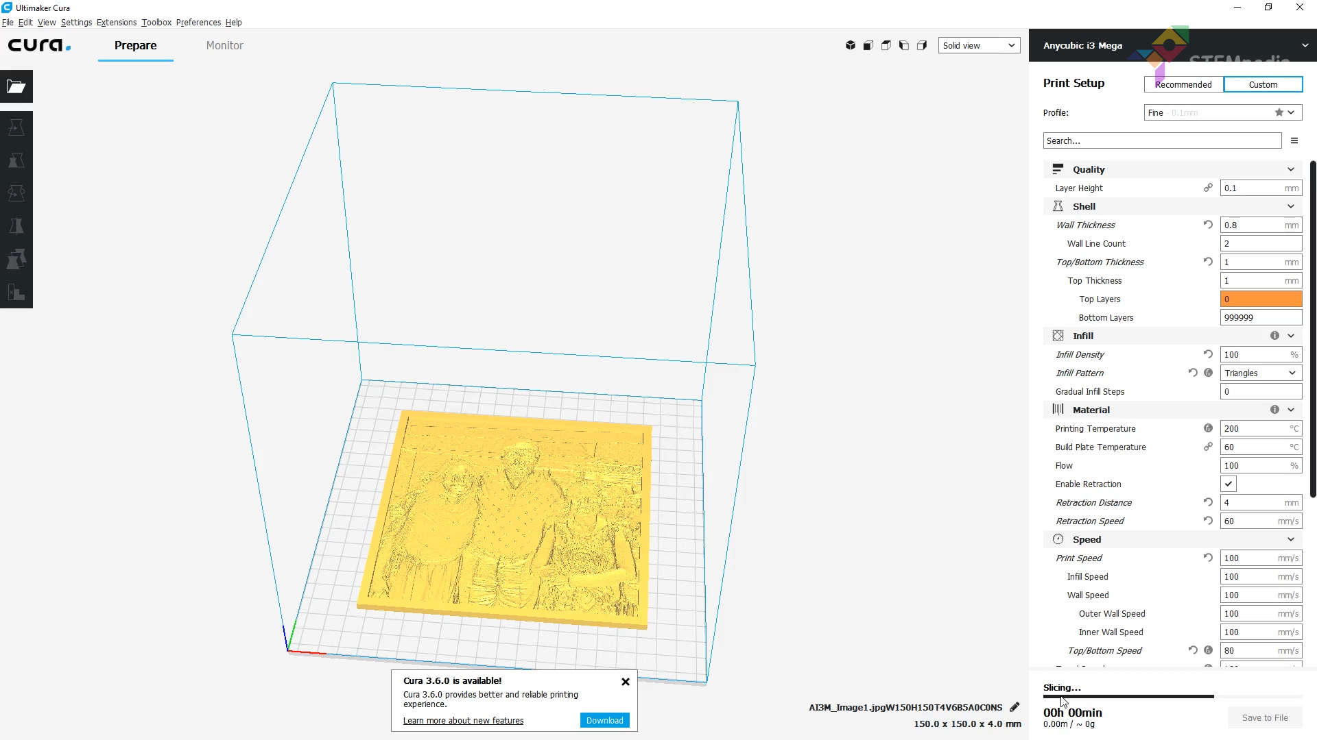Select the mirror model tool icon
This screenshot has width=1317, height=740.
click(x=16, y=225)
